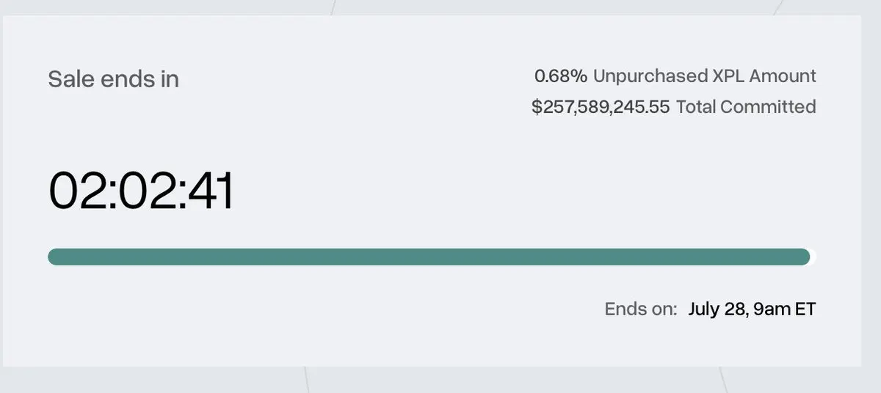Click the "Committed" word in stats

[768, 107]
